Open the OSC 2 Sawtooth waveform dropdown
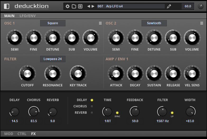 coord(154,23)
